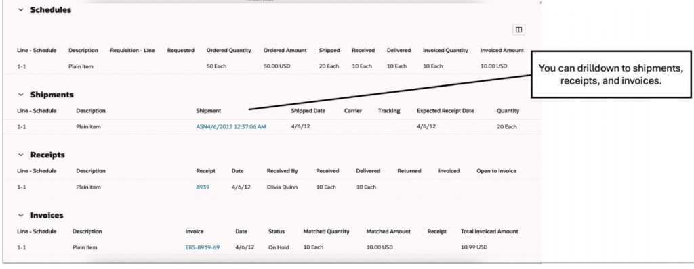
Task: Select the 50 Each ordered quantity cell
Action: (x=216, y=66)
